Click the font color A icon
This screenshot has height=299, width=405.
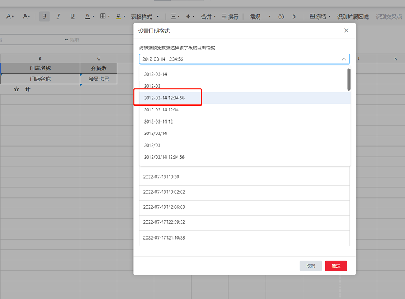pos(87,17)
